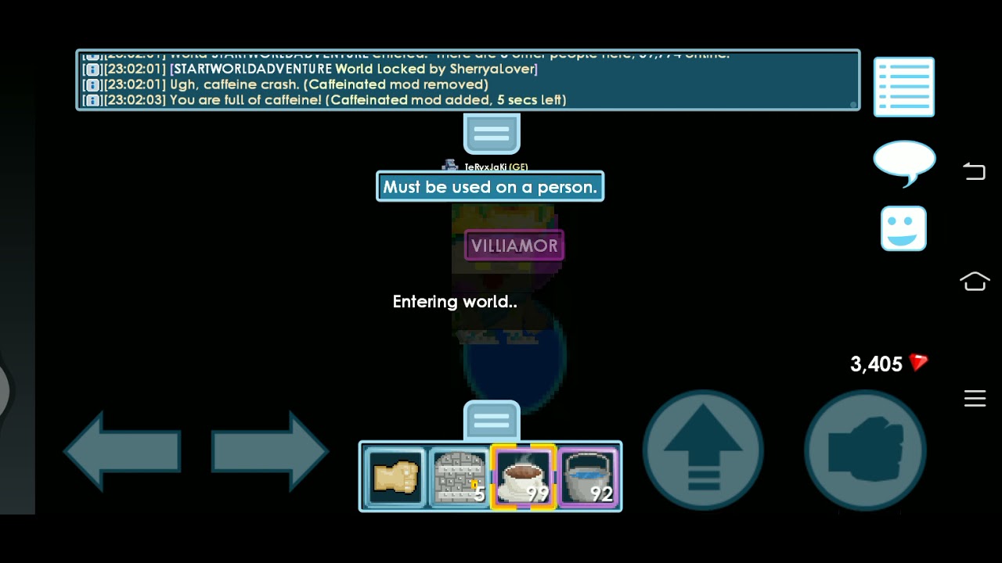
Task: Select the Coffee cup item with count 99
Action: click(x=524, y=477)
